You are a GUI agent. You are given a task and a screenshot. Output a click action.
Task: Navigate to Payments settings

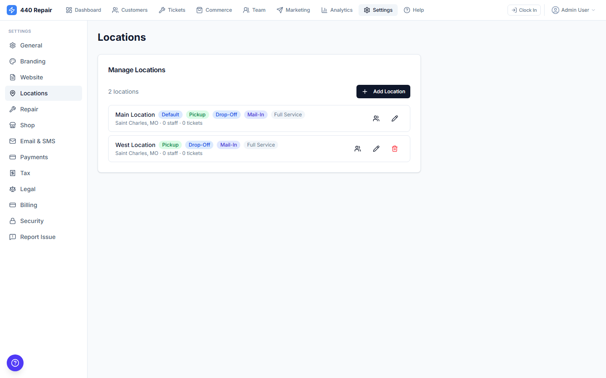coord(34,157)
